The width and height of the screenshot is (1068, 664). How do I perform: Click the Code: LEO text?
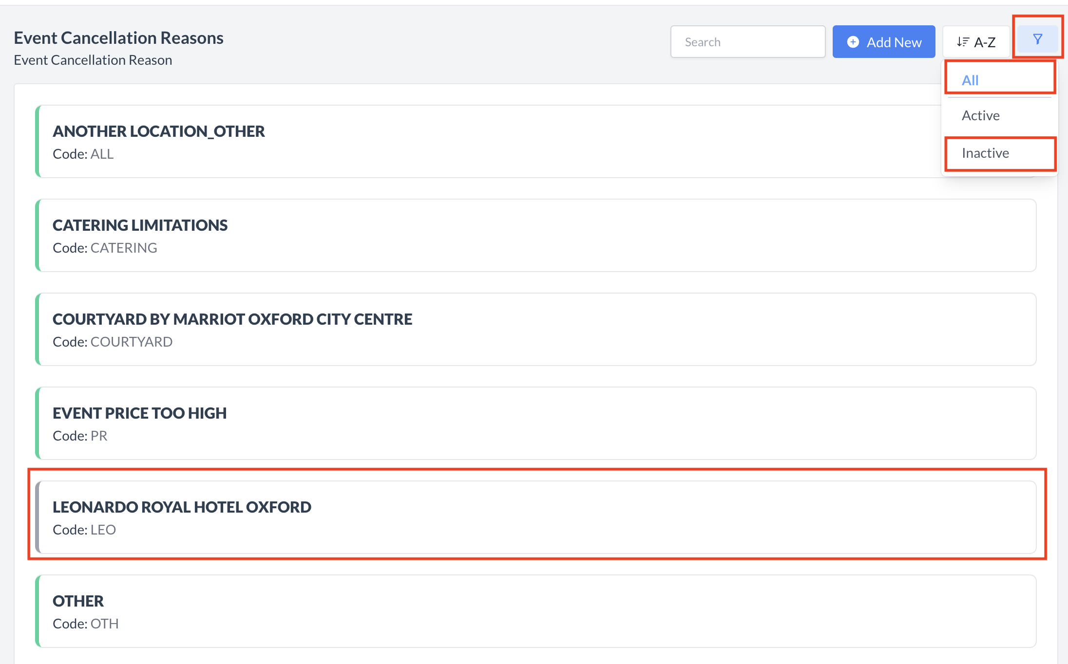pos(84,530)
